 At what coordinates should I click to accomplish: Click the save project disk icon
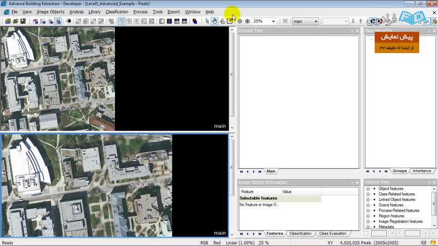click(x=23, y=21)
